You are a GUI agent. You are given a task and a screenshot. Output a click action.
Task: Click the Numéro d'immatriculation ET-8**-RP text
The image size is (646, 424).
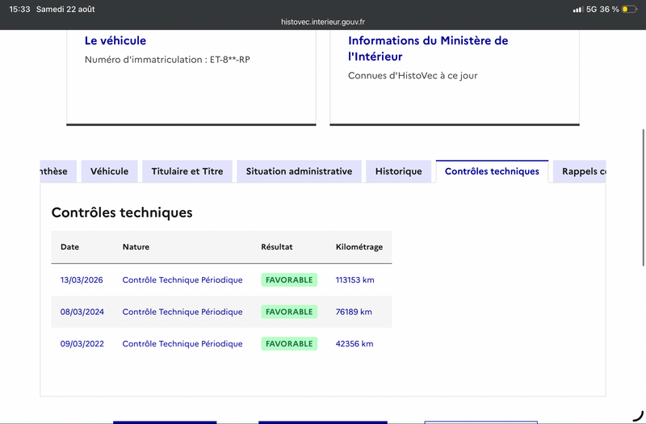(x=167, y=60)
